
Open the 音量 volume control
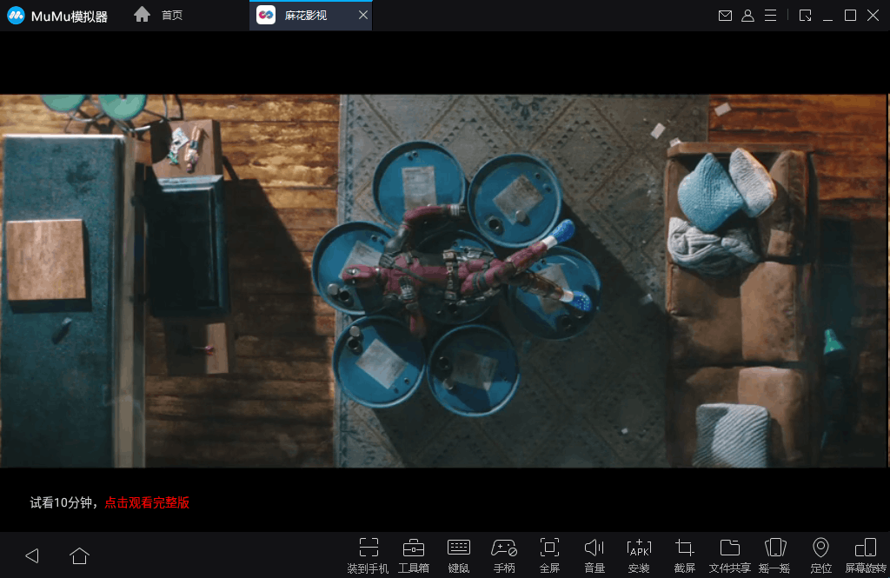coord(594,548)
